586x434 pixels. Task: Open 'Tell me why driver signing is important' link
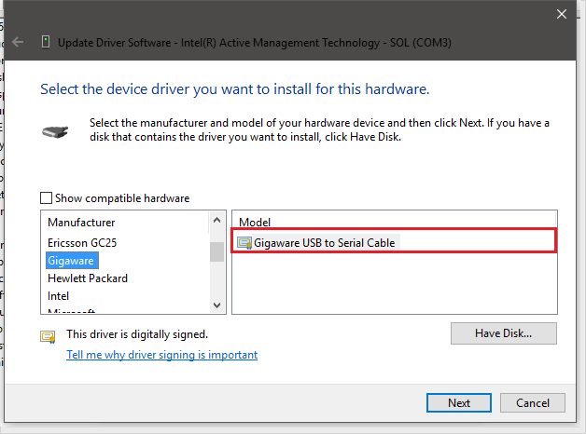[x=161, y=355]
